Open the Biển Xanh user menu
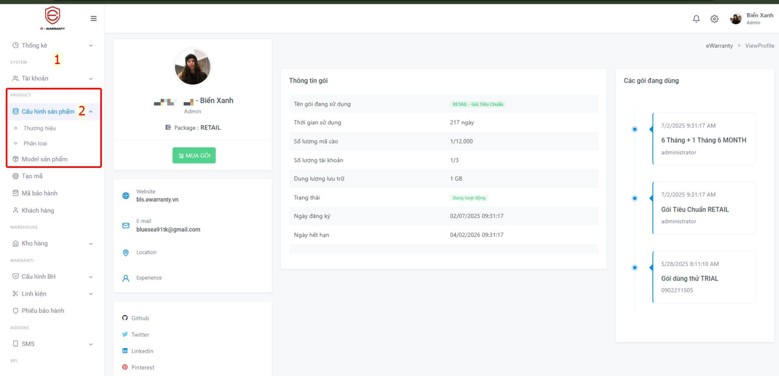The width and height of the screenshot is (779, 376). click(752, 19)
